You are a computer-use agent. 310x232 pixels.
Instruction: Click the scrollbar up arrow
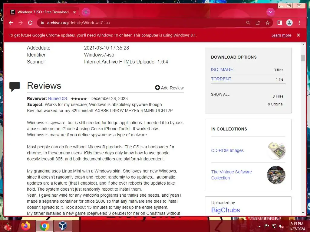coord(303,45)
